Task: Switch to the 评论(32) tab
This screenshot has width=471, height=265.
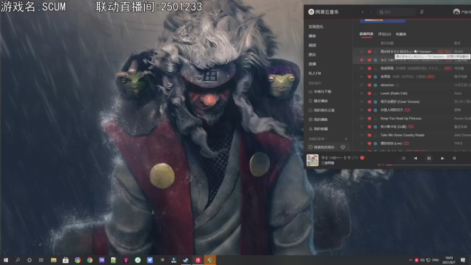Action: pyautogui.click(x=384, y=34)
